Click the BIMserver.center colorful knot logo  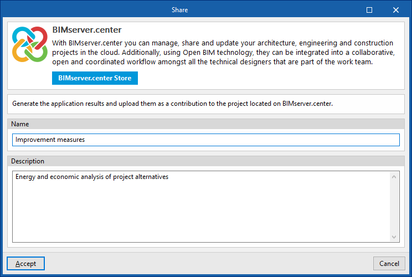point(29,45)
